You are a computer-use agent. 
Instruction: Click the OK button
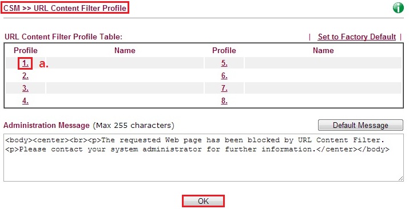[x=203, y=201]
